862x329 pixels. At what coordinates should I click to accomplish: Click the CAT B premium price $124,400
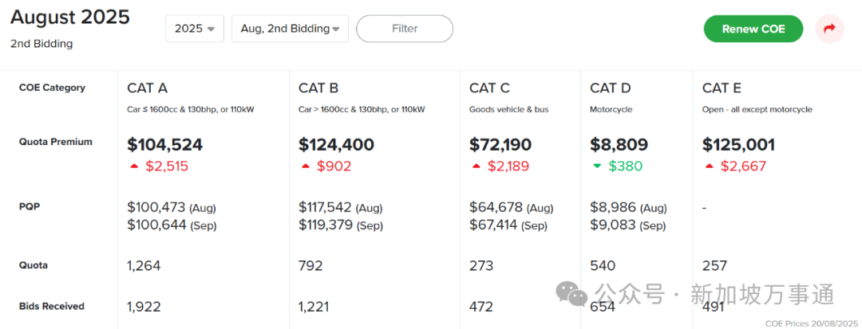point(336,145)
